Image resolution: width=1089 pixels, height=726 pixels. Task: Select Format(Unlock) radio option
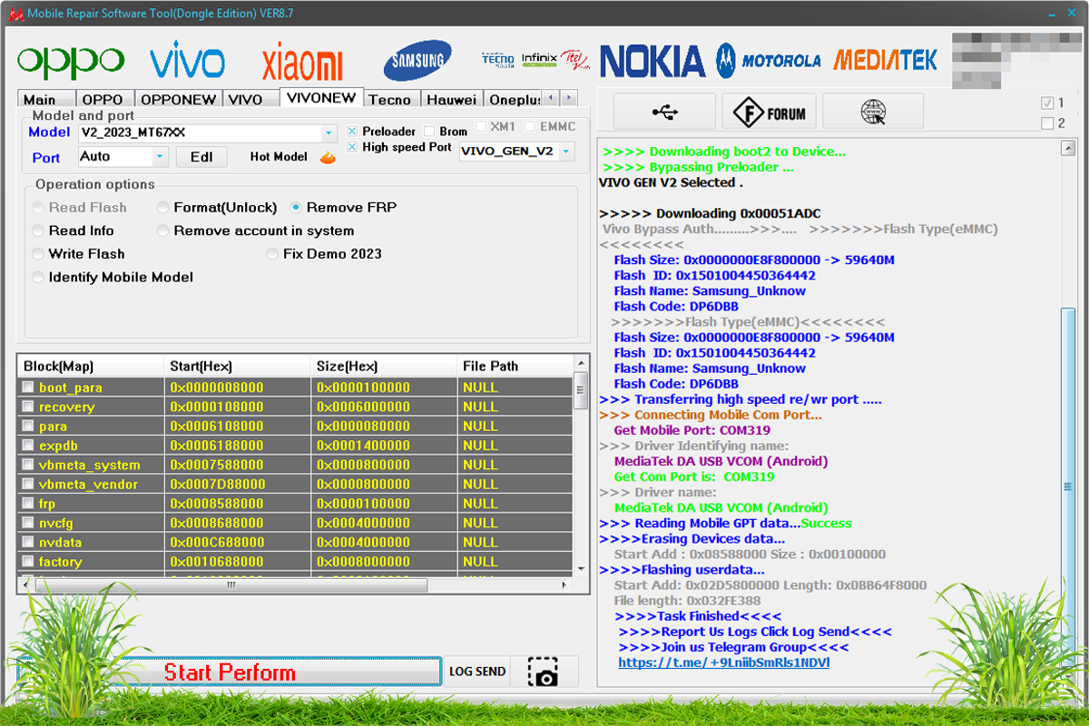point(163,208)
